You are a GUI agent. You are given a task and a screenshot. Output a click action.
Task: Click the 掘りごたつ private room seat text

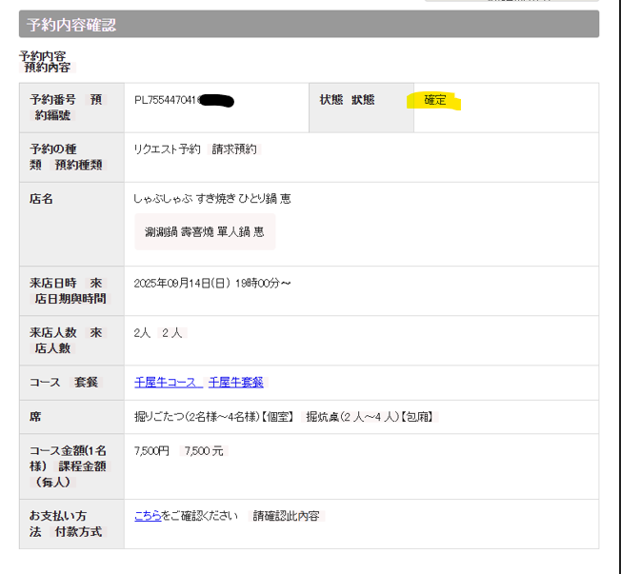pos(215,416)
